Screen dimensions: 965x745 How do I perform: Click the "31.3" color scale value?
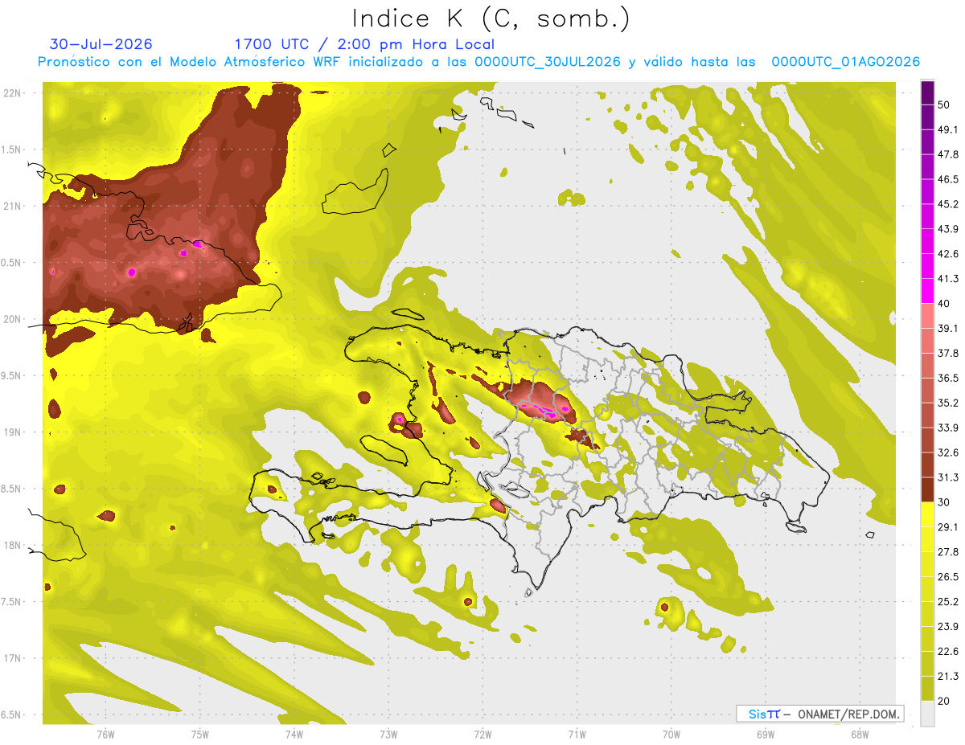[x=948, y=477]
